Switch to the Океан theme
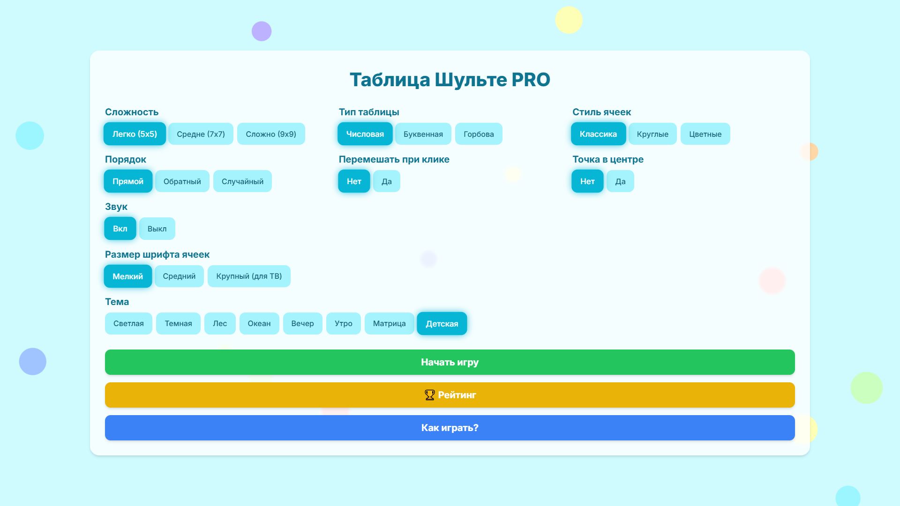Image resolution: width=900 pixels, height=506 pixels. point(259,323)
